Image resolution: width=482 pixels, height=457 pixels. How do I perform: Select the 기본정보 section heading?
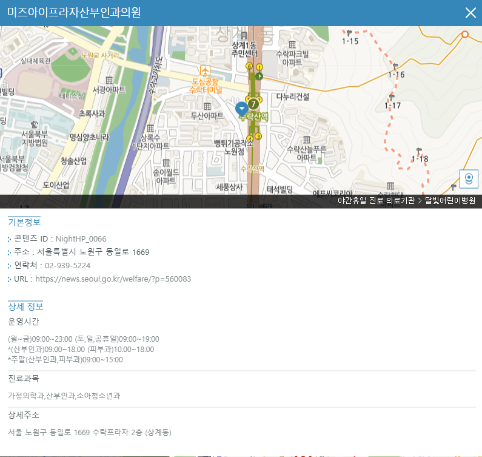pos(24,222)
